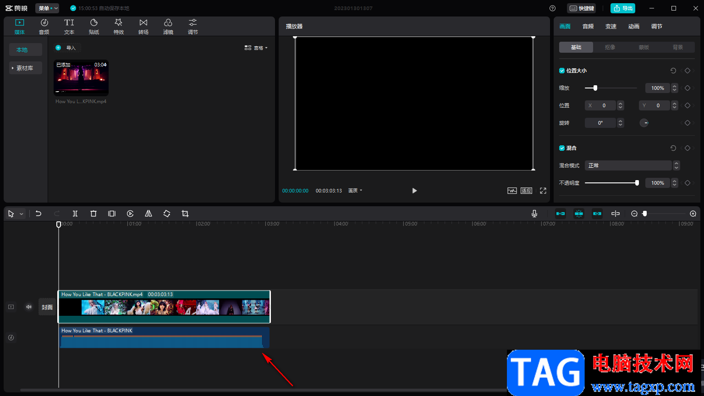Add a keyframe for 缩放 scale

(687, 88)
